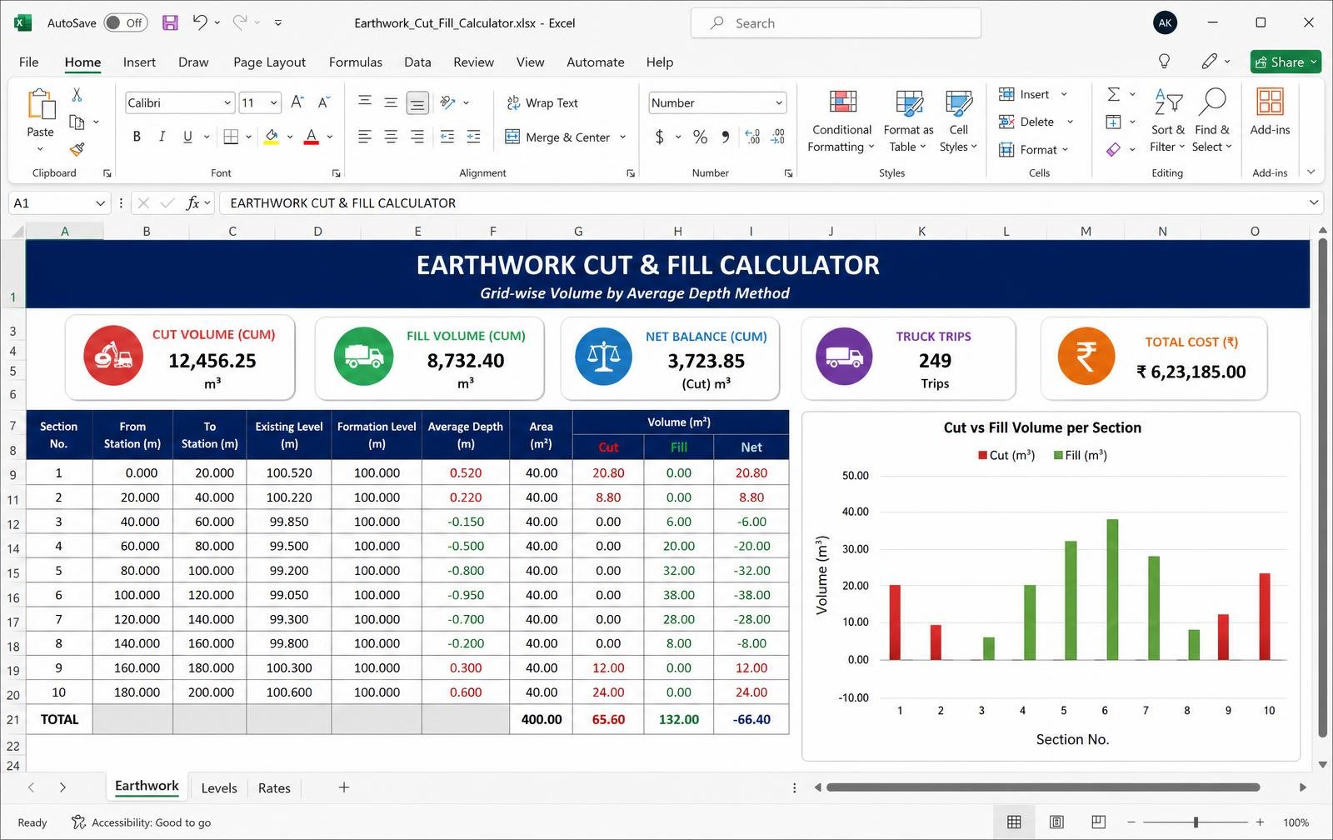Viewport: 1333px width, 840px height.
Task: Switch to the Page Layout tab
Action: pos(269,62)
